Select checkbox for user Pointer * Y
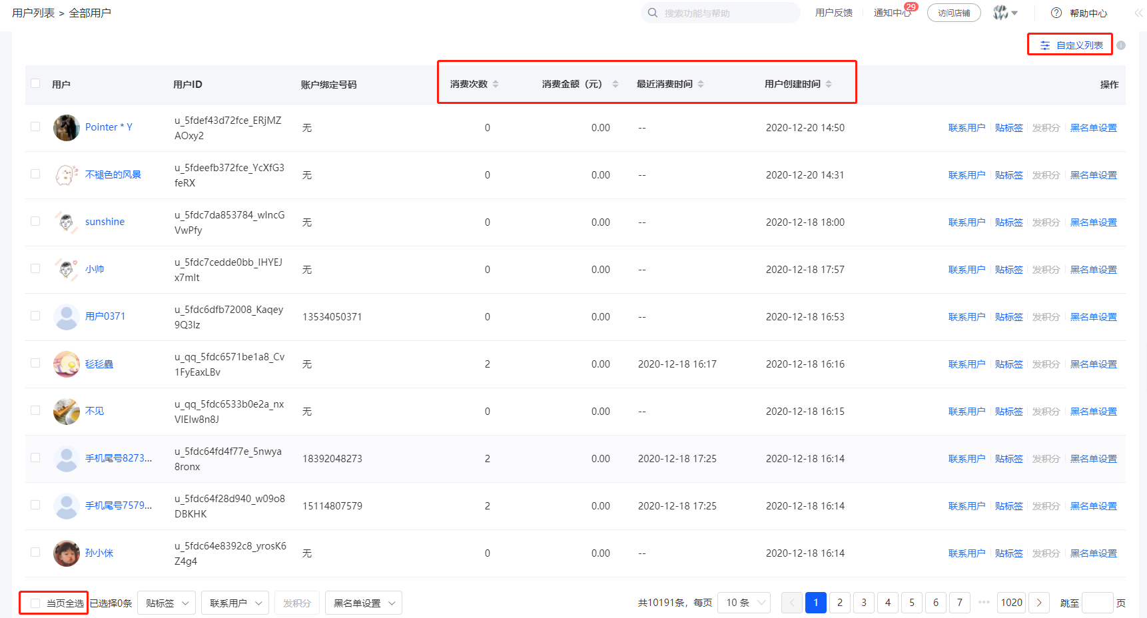Viewport: 1147px width, 618px height. 35,127
